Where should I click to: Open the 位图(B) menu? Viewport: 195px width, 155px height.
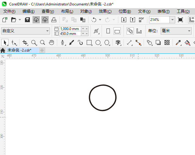125,12
